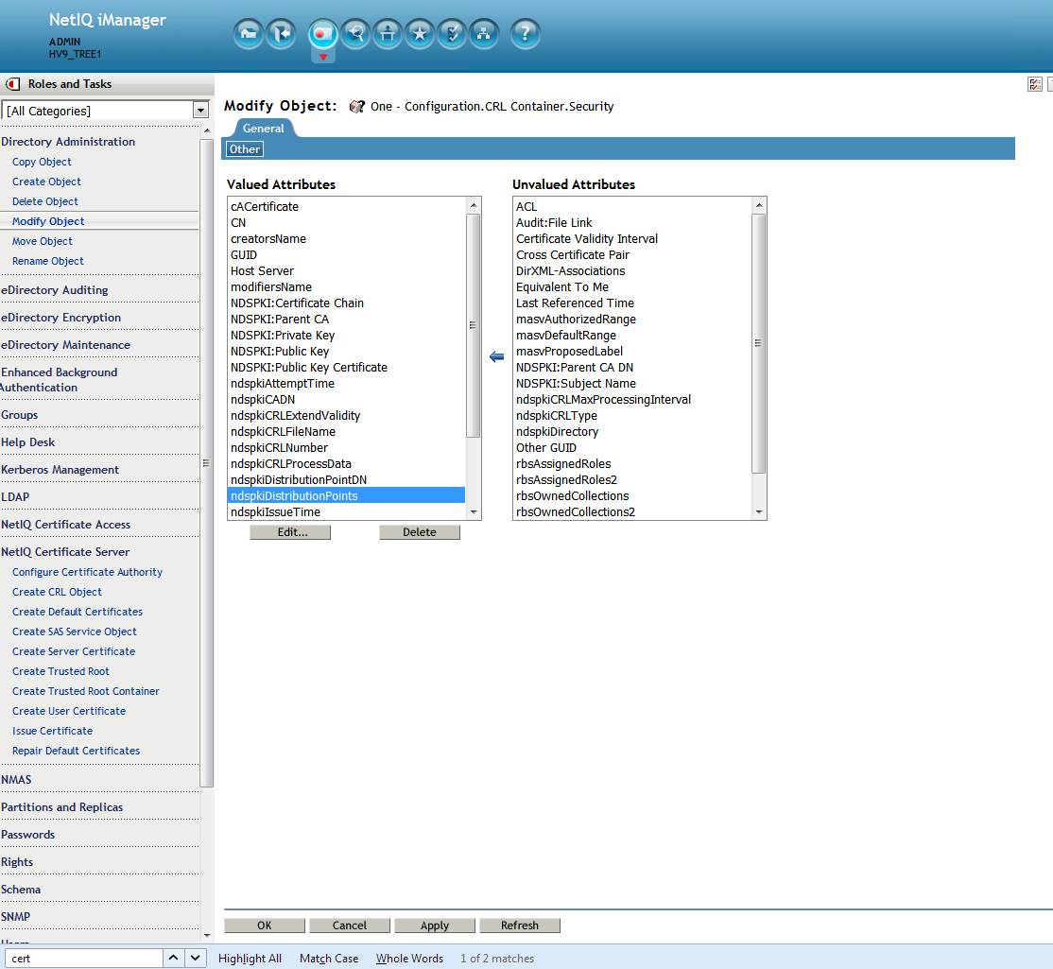
Task: Open the Copy Object task link
Action: [42, 162]
